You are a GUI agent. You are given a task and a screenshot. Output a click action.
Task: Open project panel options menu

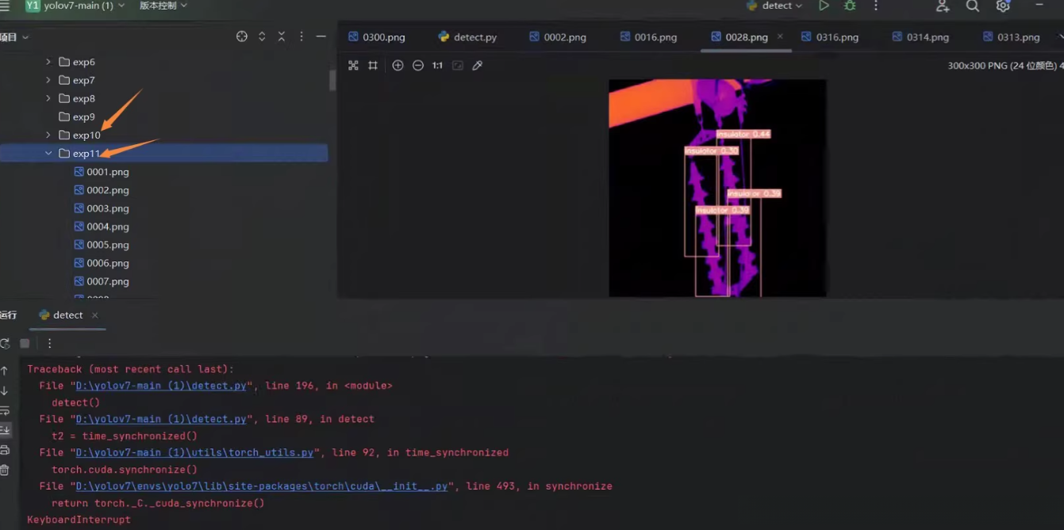(x=302, y=36)
